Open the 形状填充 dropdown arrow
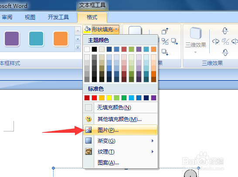 (x=116, y=29)
